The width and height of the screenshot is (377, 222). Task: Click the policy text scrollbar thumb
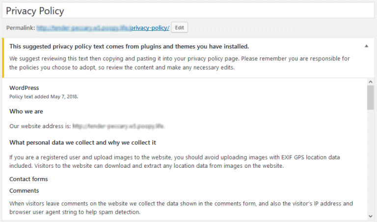tap(371, 97)
